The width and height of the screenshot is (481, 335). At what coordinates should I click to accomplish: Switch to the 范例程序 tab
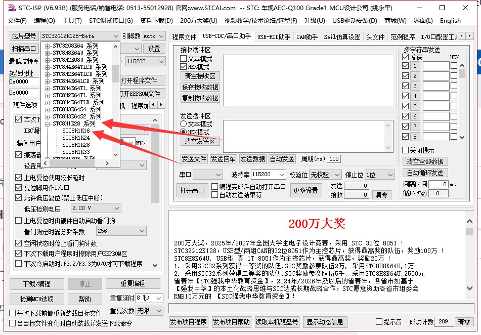403,37
